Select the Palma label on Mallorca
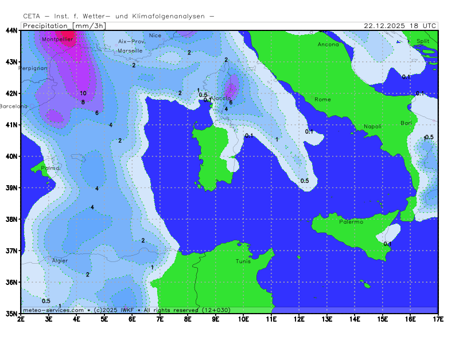This screenshot has width=459, height=344. 50,169
